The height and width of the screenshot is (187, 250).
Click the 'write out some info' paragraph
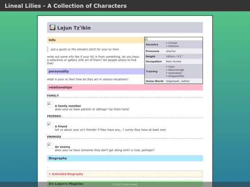pyautogui.click(x=93, y=60)
